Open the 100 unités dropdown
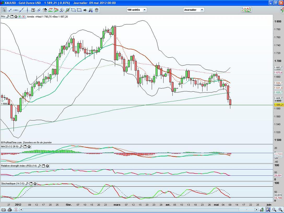 tap(137, 10)
